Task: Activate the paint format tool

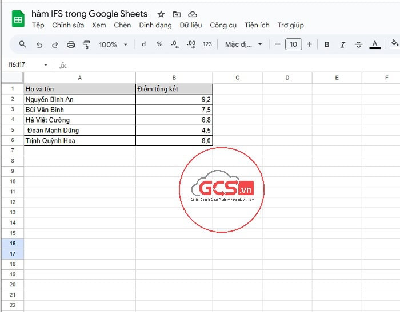Action: pos(87,44)
